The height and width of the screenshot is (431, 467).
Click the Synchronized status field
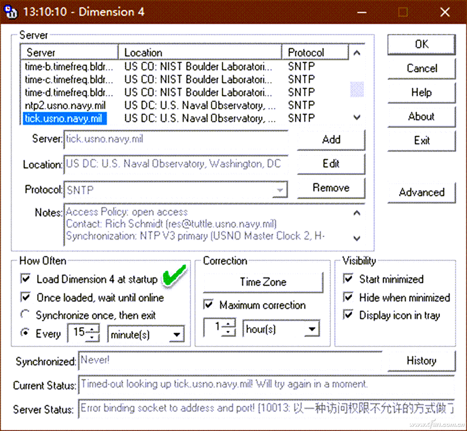(230, 360)
